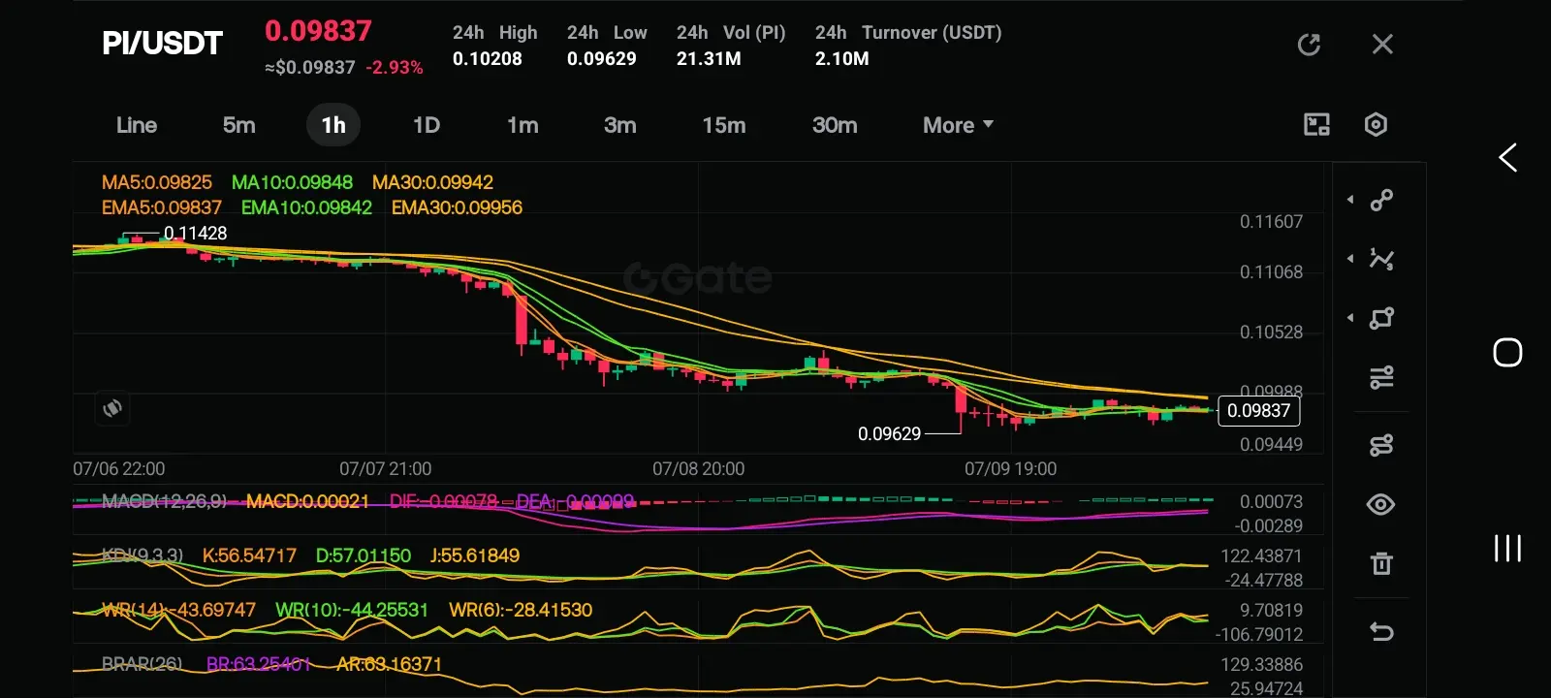This screenshot has height=698, width=1551.
Task: Expand shape tools submenu arrow
Action: 1350,318
